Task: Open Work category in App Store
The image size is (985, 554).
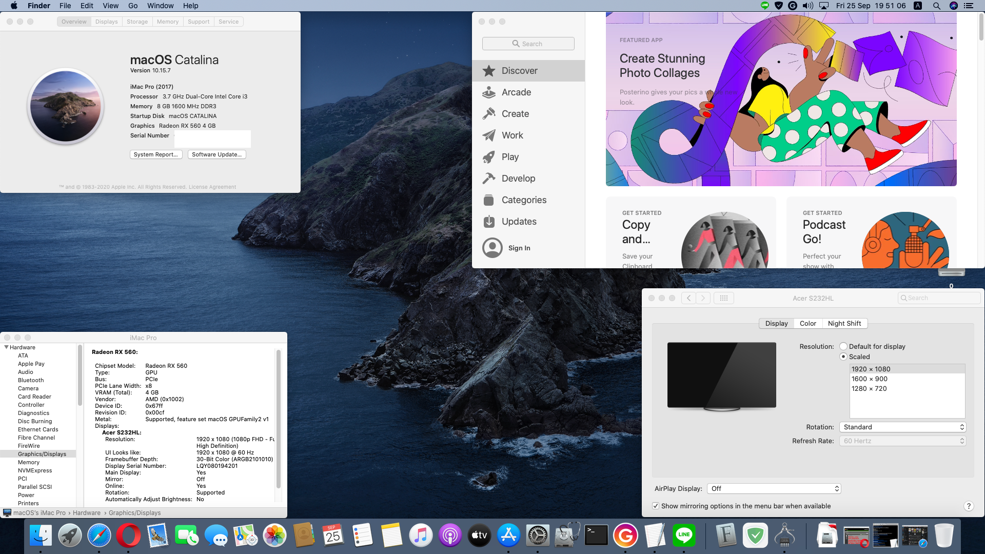Action: [528, 135]
